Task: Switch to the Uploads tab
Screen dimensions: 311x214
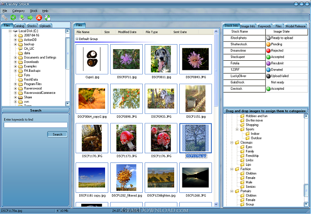Action: [x=45, y=26]
